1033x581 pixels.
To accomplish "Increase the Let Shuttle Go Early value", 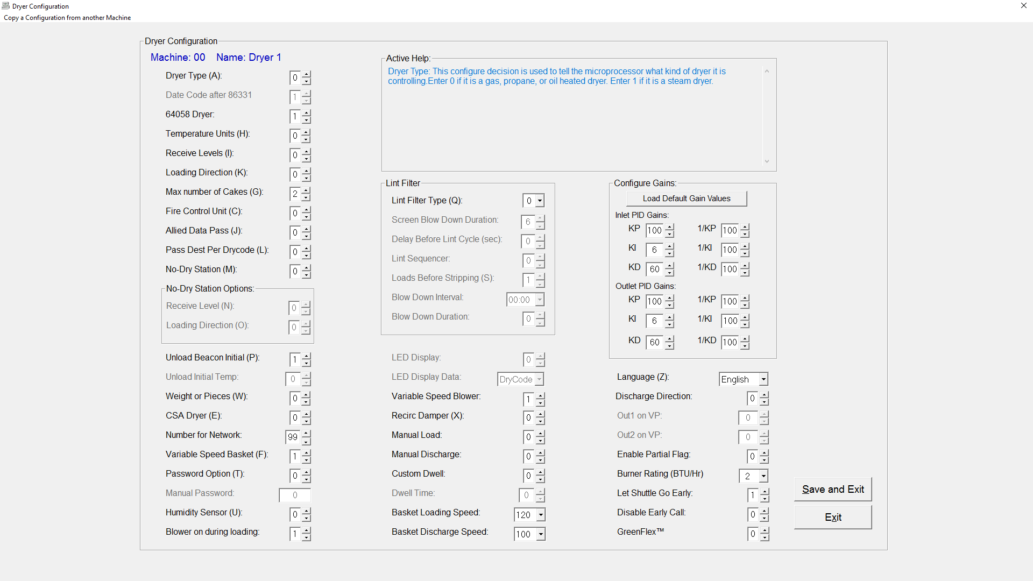I will coord(765,492).
